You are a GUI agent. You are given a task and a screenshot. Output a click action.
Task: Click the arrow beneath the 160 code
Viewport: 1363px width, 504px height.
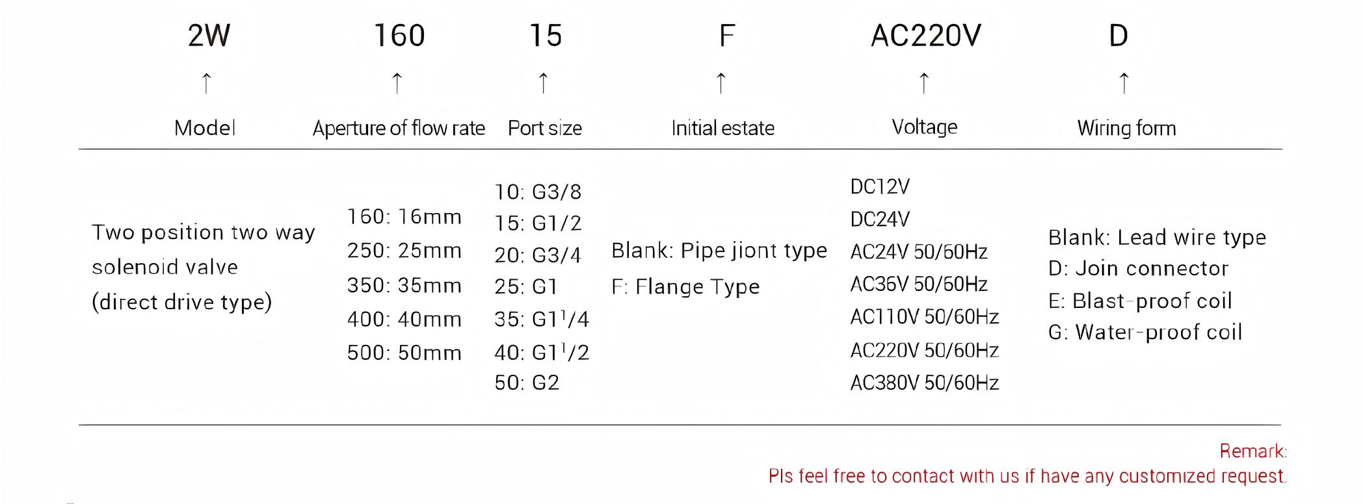(x=397, y=83)
